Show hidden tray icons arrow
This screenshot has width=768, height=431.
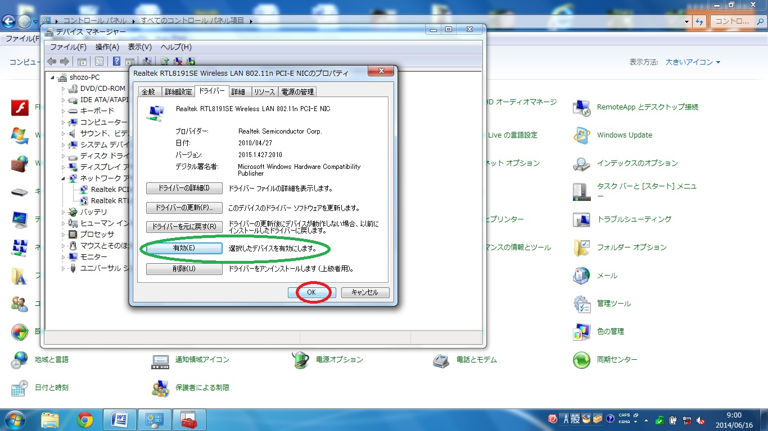[647, 420]
